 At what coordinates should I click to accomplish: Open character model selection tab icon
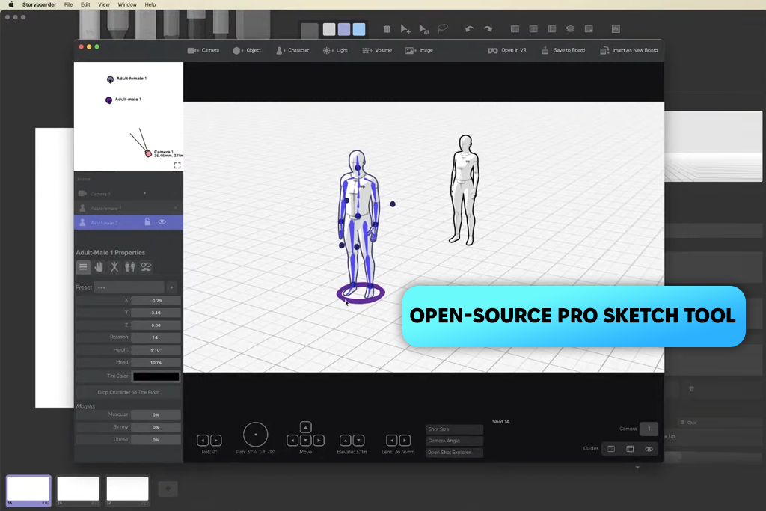coord(130,267)
